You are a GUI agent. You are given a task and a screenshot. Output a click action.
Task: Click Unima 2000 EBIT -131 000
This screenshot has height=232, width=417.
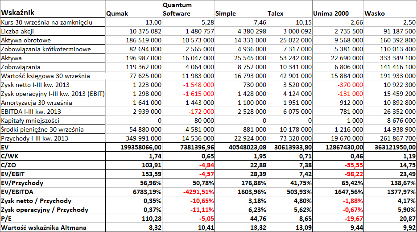coord(350,94)
